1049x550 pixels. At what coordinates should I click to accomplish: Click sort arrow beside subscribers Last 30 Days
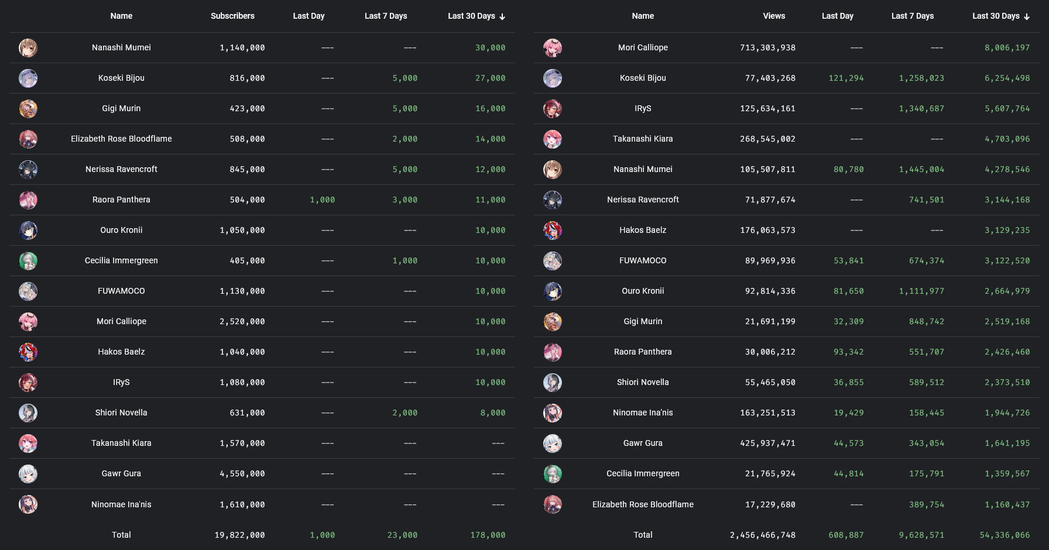click(x=502, y=17)
